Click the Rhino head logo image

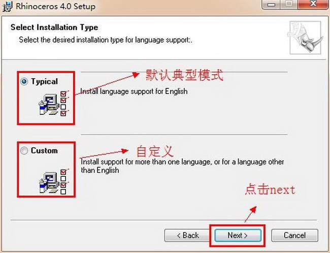[305, 38]
